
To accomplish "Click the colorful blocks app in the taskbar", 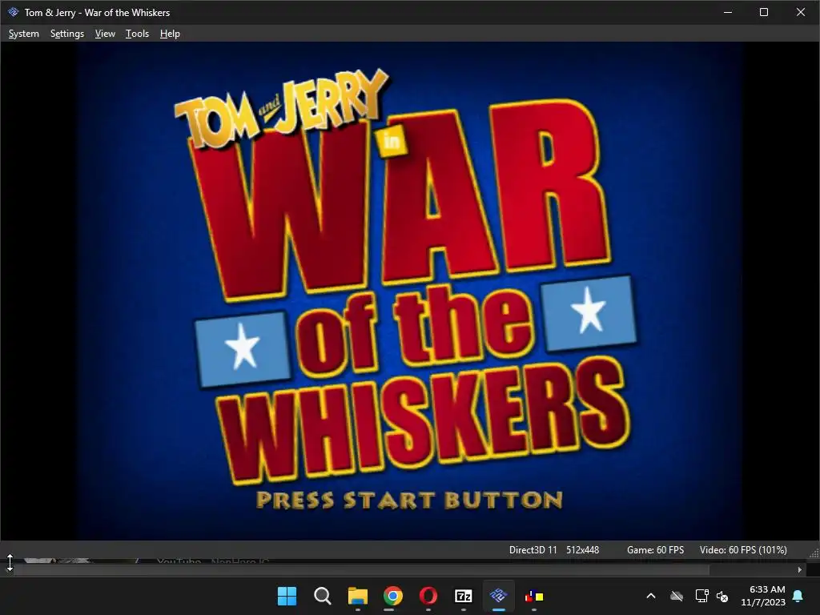I will [x=534, y=596].
